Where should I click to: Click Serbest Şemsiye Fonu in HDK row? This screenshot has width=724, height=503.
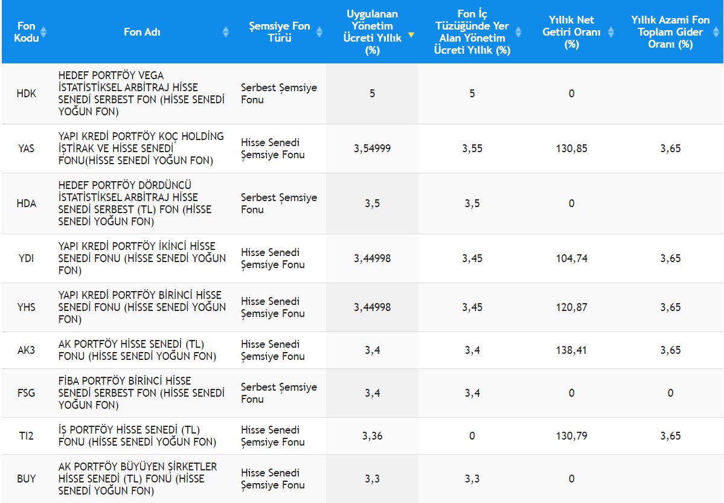pos(279,94)
